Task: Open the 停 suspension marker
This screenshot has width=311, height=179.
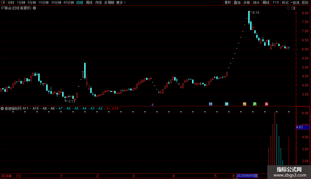Action: pos(227,104)
